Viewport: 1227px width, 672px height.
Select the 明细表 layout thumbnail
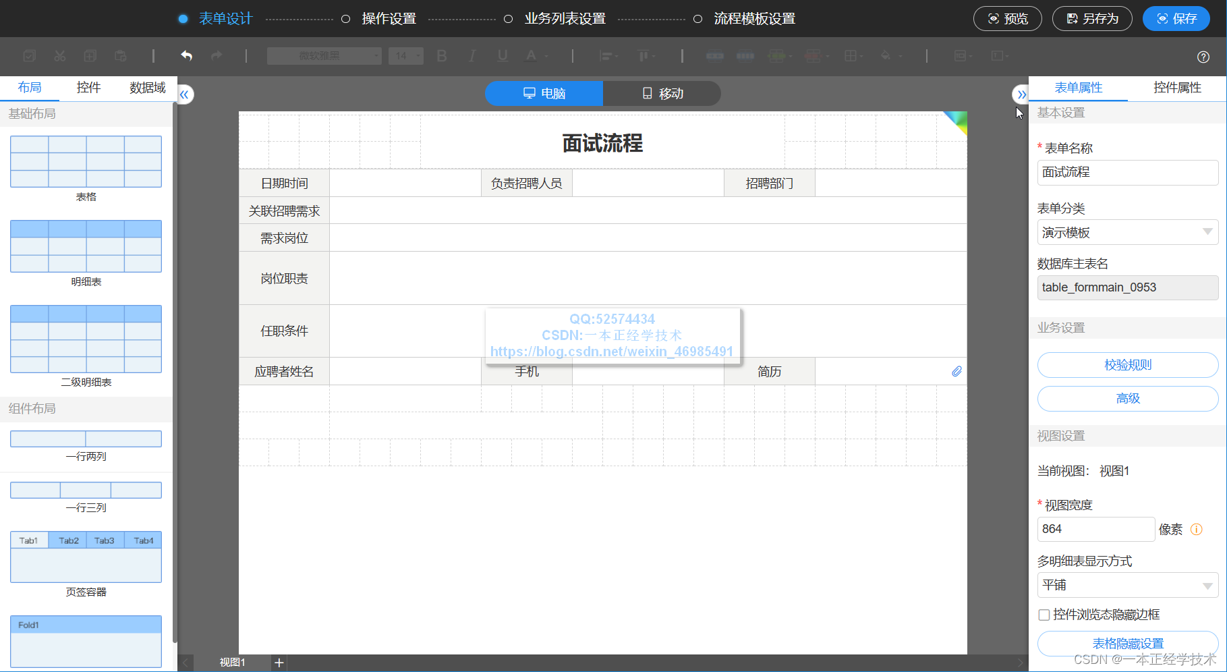pyautogui.click(x=86, y=246)
